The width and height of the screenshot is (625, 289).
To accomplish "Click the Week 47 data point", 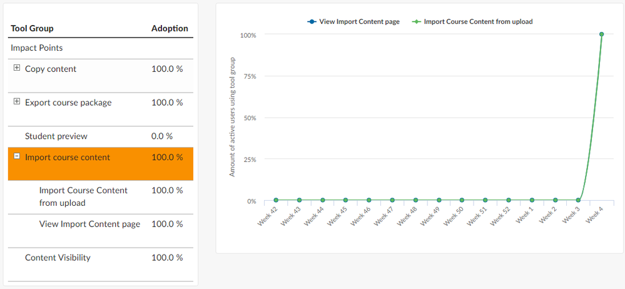I will 392,200.
